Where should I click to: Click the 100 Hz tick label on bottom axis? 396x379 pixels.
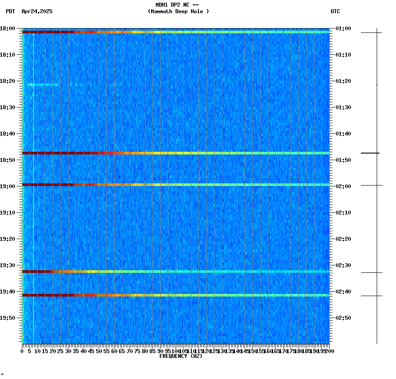[175, 351]
